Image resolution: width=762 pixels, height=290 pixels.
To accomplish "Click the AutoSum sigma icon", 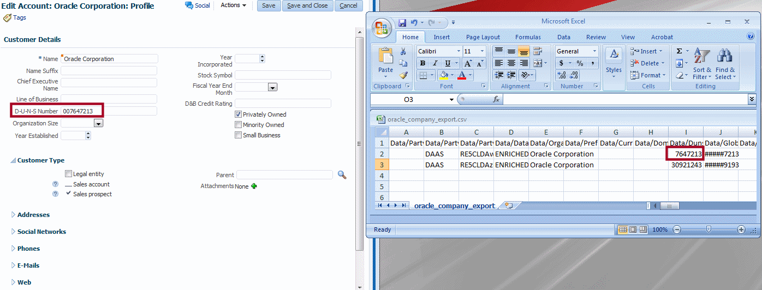I will tap(680, 51).
